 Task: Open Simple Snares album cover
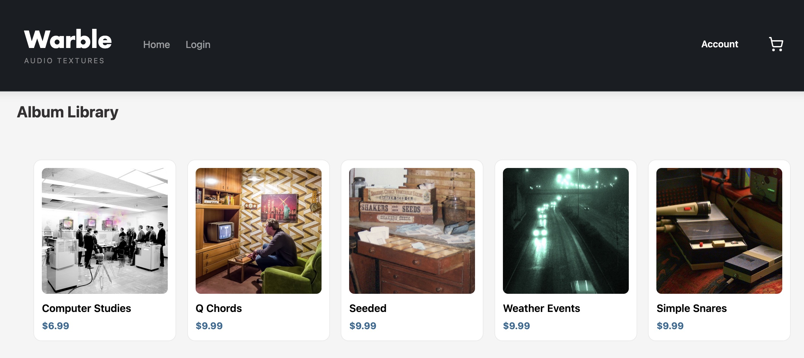pyautogui.click(x=719, y=231)
